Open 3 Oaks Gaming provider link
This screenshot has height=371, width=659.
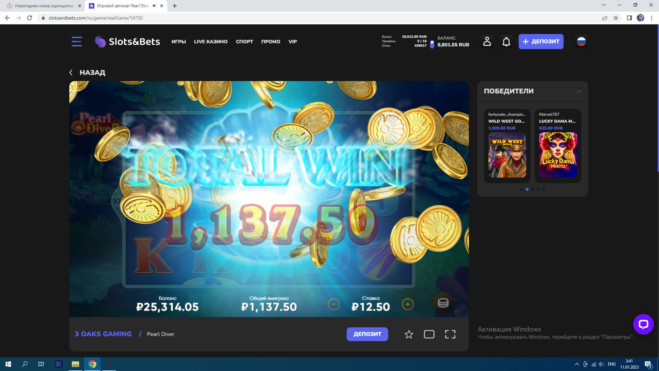pos(103,334)
